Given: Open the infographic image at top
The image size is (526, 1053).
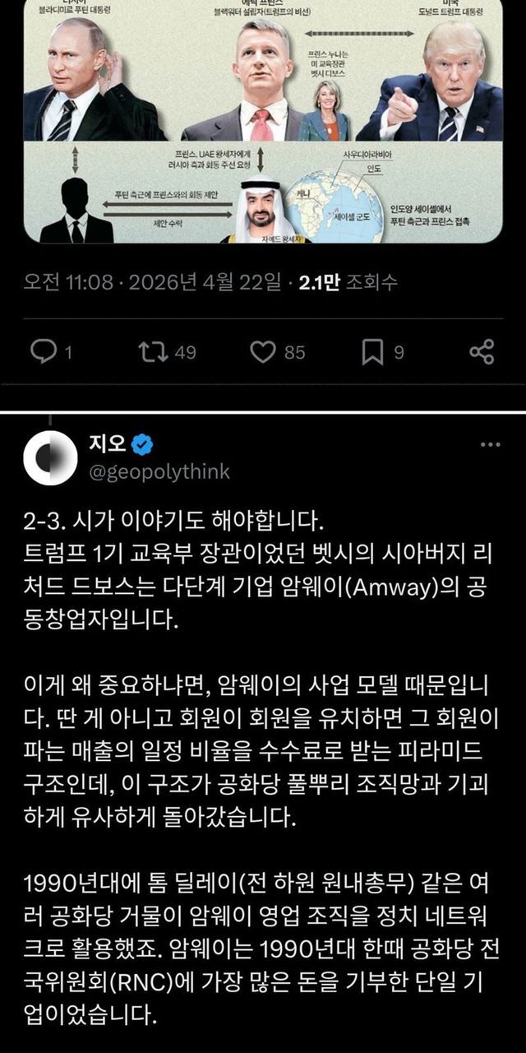Looking at the screenshot, I should click(x=263, y=122).
